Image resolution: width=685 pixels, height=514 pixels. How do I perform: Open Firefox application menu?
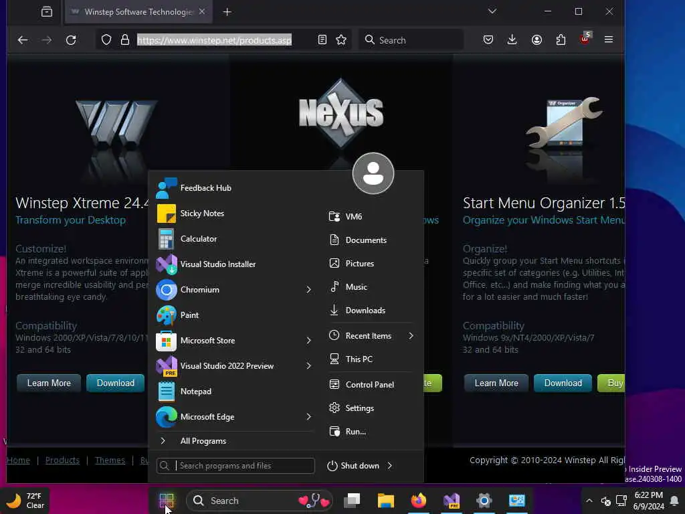[609, 39]
